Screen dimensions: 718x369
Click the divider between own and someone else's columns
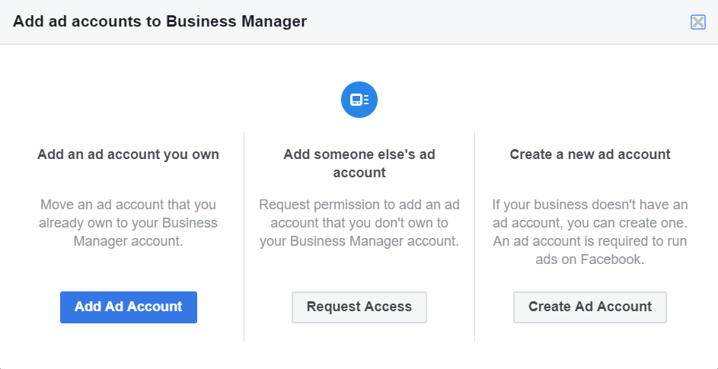(x=244, y=236)
